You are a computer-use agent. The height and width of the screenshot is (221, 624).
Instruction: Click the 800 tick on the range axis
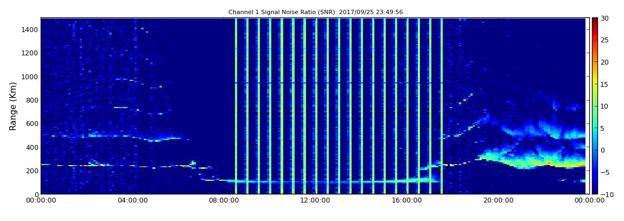[32, 100]
